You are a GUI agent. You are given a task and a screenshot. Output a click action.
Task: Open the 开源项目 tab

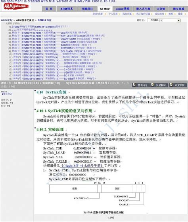(87, 9)
